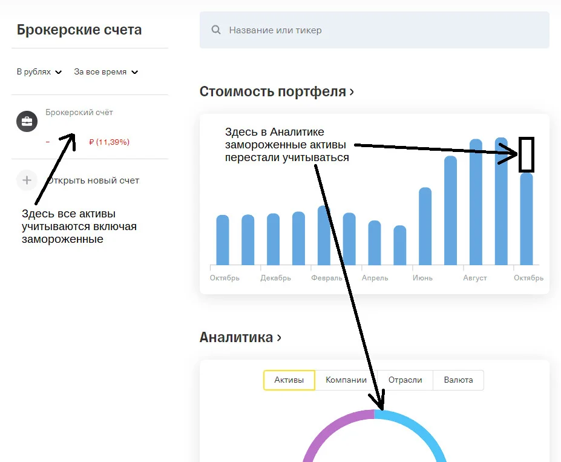This screenshot has width=561, height=462.
Task: Focus the 'Название или тикер' search field
Action: point(374,30)
